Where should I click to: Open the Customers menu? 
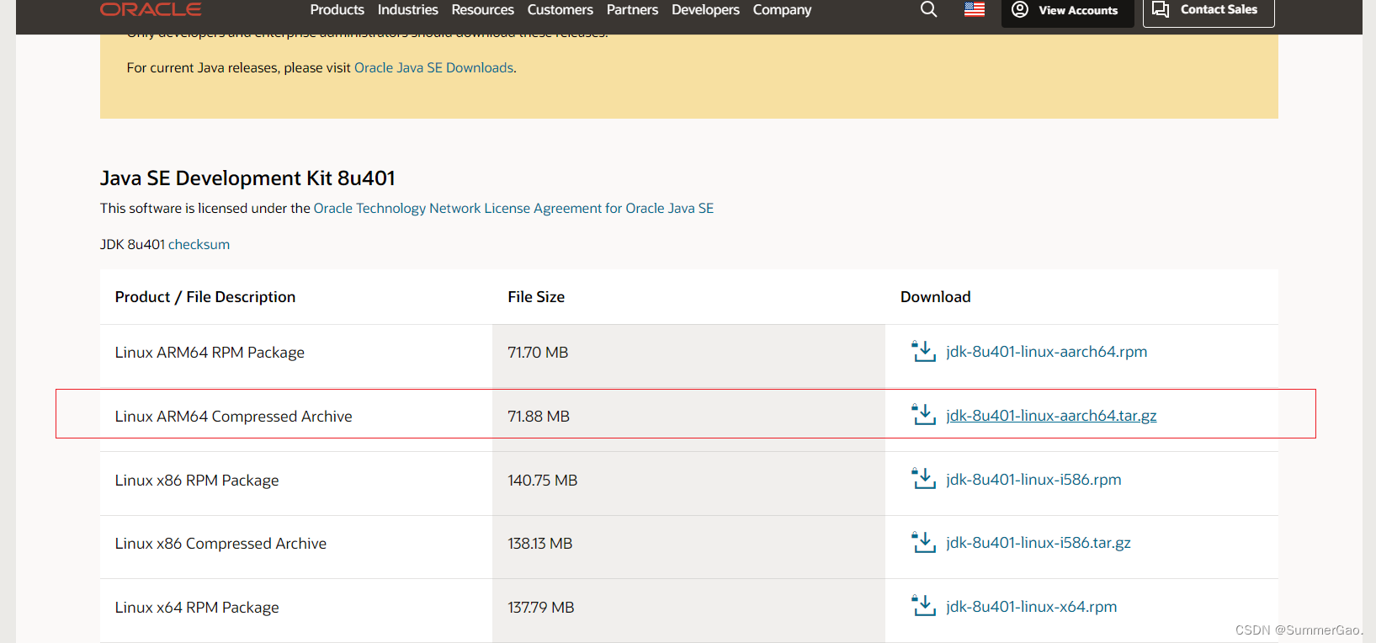(x=560, y=10)
